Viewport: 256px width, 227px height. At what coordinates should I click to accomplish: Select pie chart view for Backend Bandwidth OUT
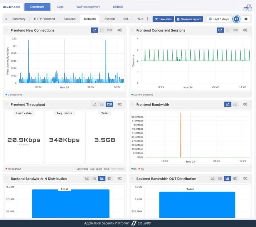(235, 179)
